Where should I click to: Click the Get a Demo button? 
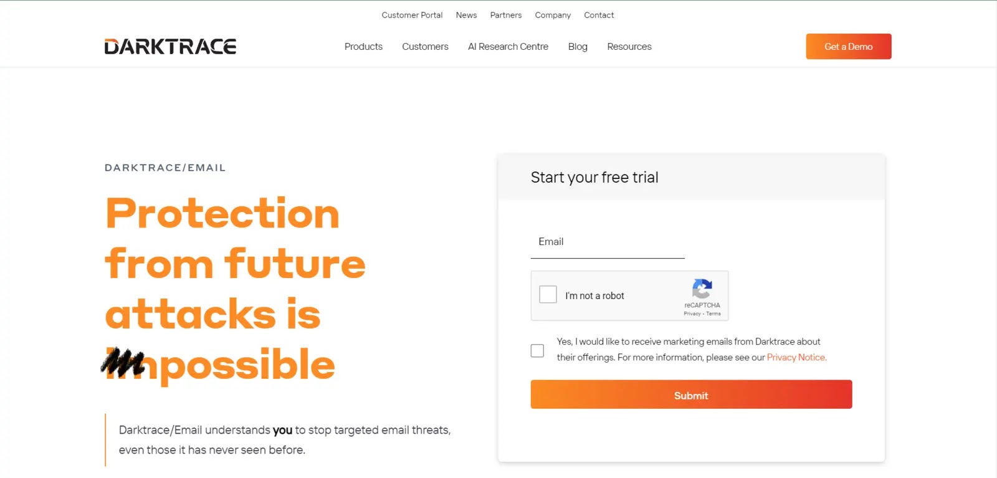pos(848,47)
